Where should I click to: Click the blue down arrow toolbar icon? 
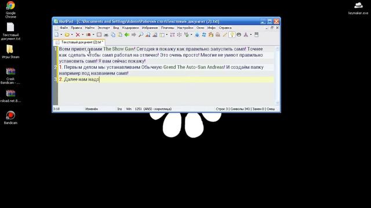(197, 35)
